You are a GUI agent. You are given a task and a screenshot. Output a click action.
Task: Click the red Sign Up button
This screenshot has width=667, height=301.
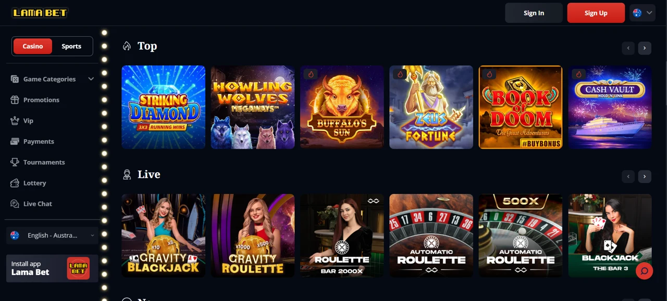[x=596, y=13]
